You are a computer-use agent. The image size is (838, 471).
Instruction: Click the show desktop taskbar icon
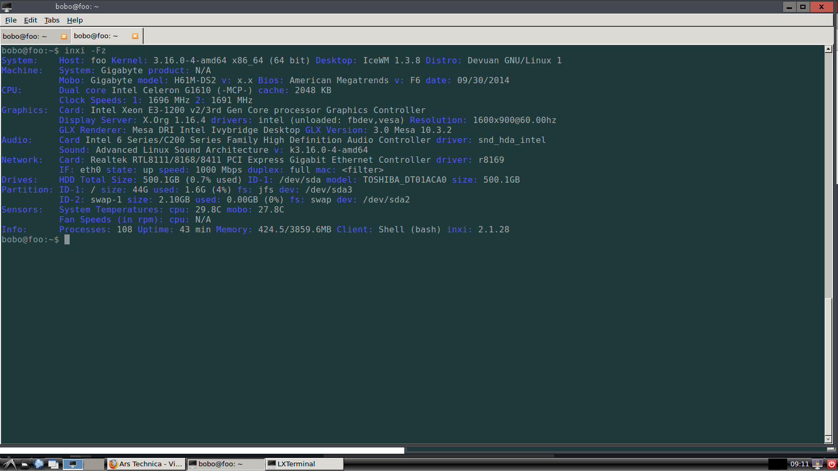pyautogui.click(x=25, y=464)
